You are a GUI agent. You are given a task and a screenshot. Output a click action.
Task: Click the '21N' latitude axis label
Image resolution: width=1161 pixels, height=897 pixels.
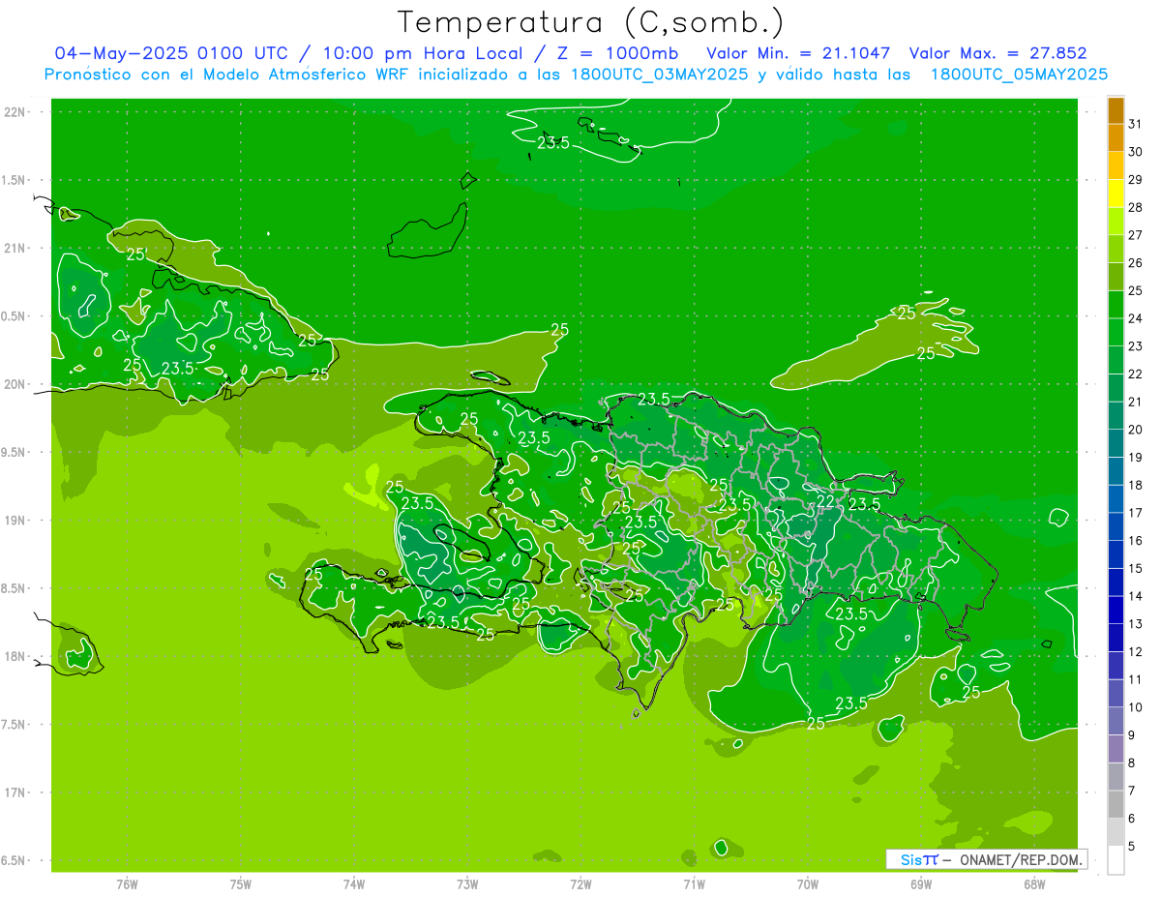point(15,249)
